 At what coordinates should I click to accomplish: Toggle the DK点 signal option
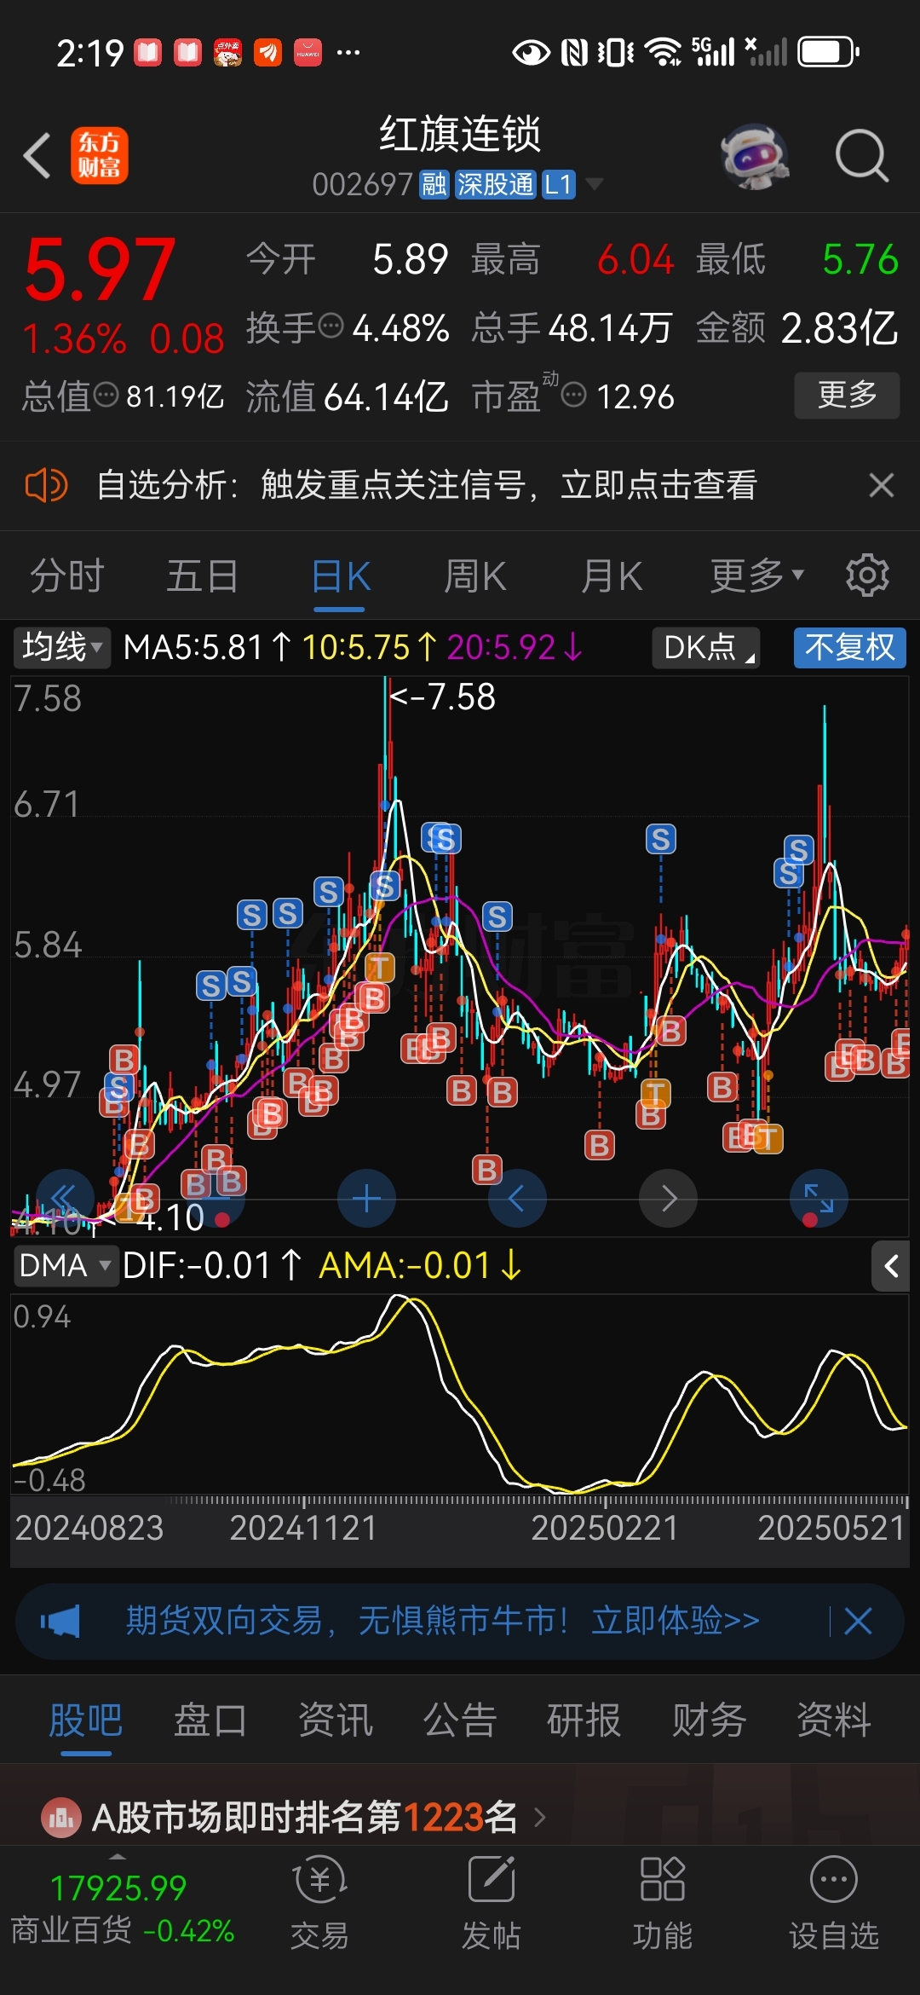(x=706, y=648)
